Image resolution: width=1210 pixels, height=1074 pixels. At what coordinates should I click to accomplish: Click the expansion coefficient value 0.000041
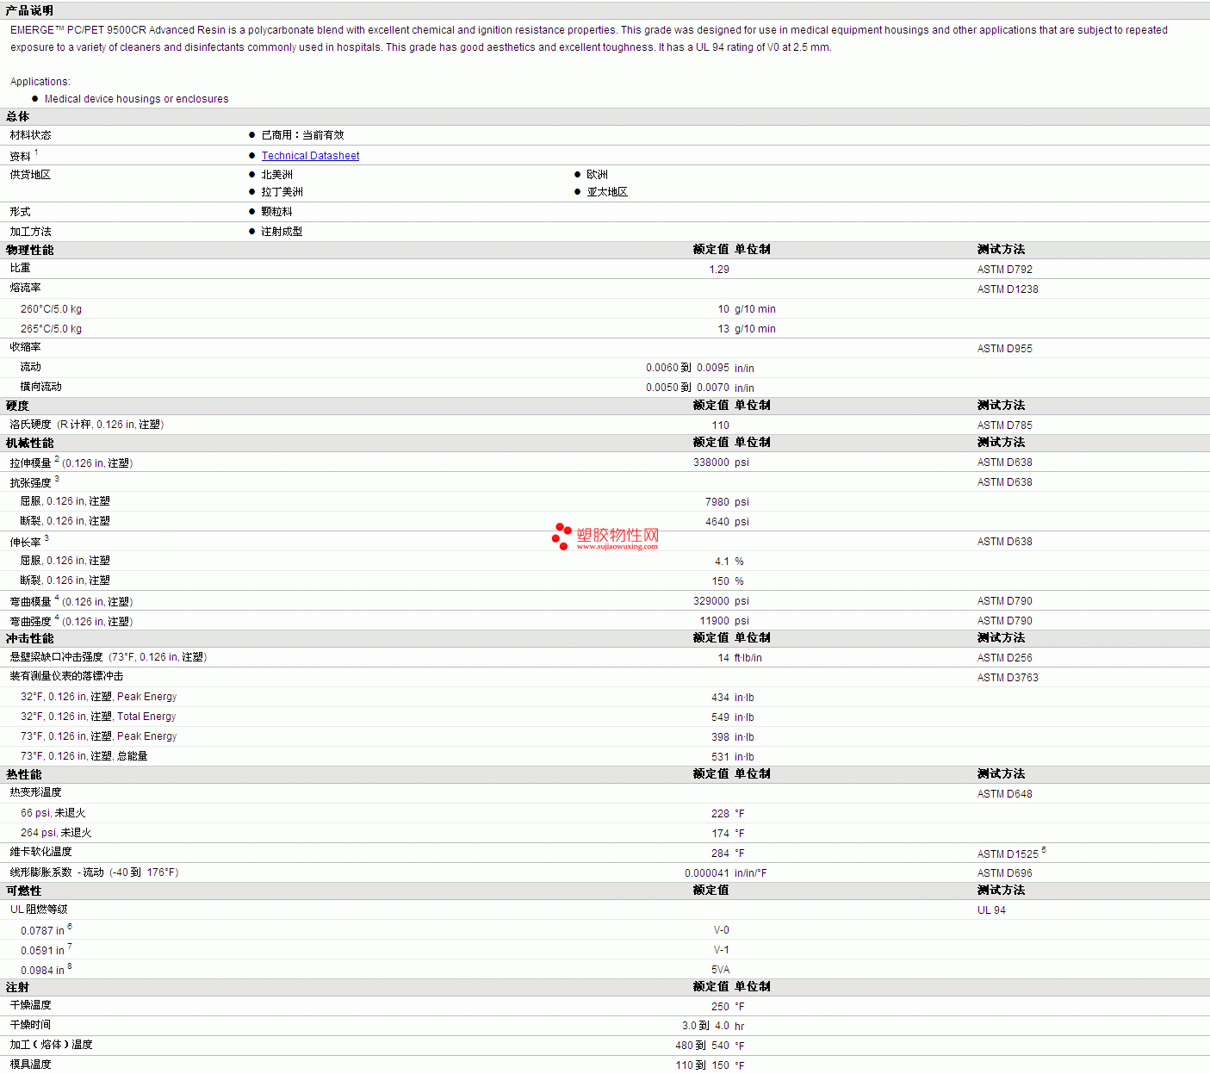point(706,873)
